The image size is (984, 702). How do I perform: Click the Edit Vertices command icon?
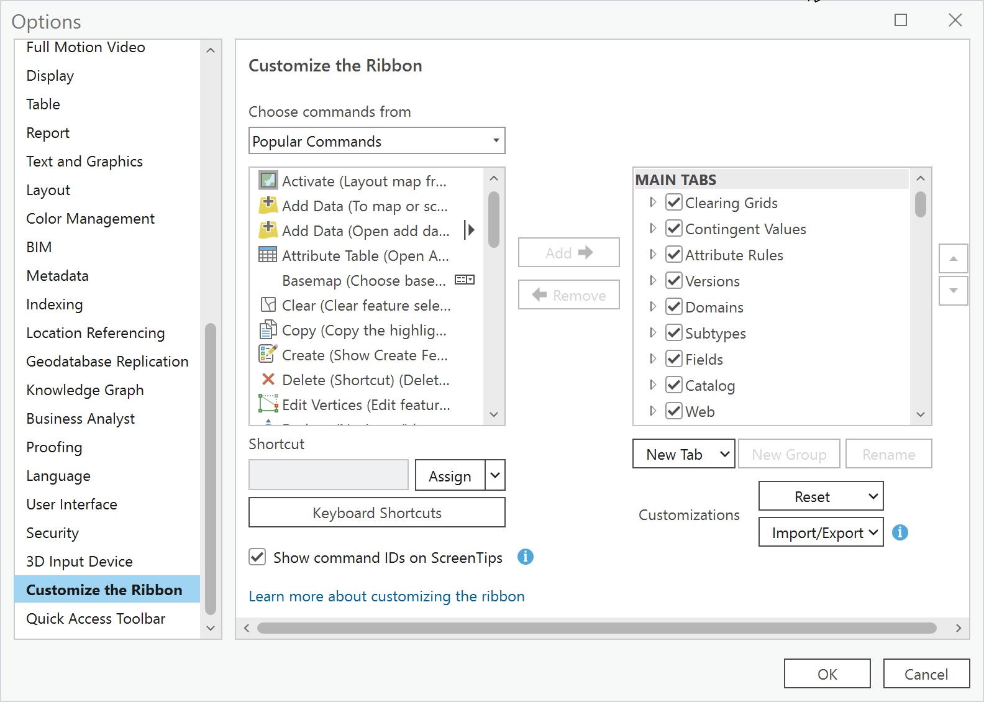click(268, 404)
